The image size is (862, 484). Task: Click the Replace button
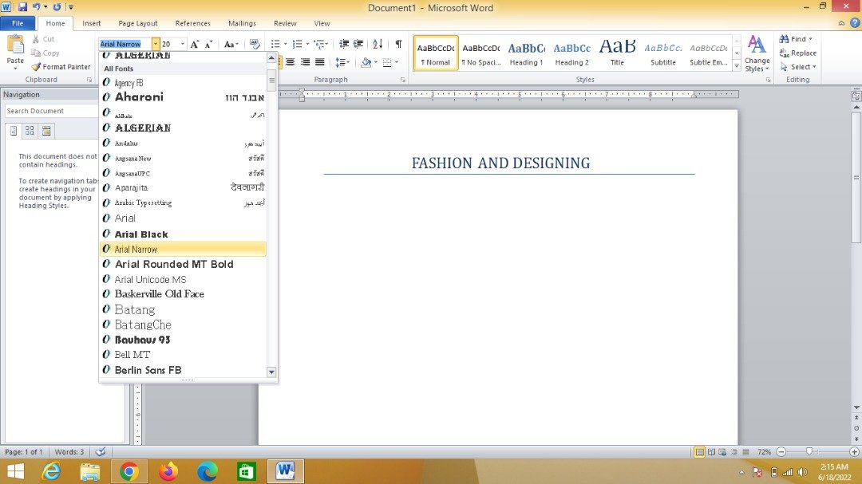pos(797,53)
